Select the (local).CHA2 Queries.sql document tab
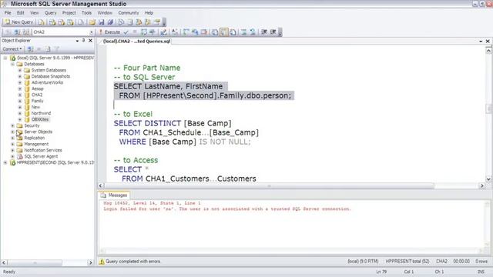This screenshot has height=277, width=493. (x=136, y=41)
